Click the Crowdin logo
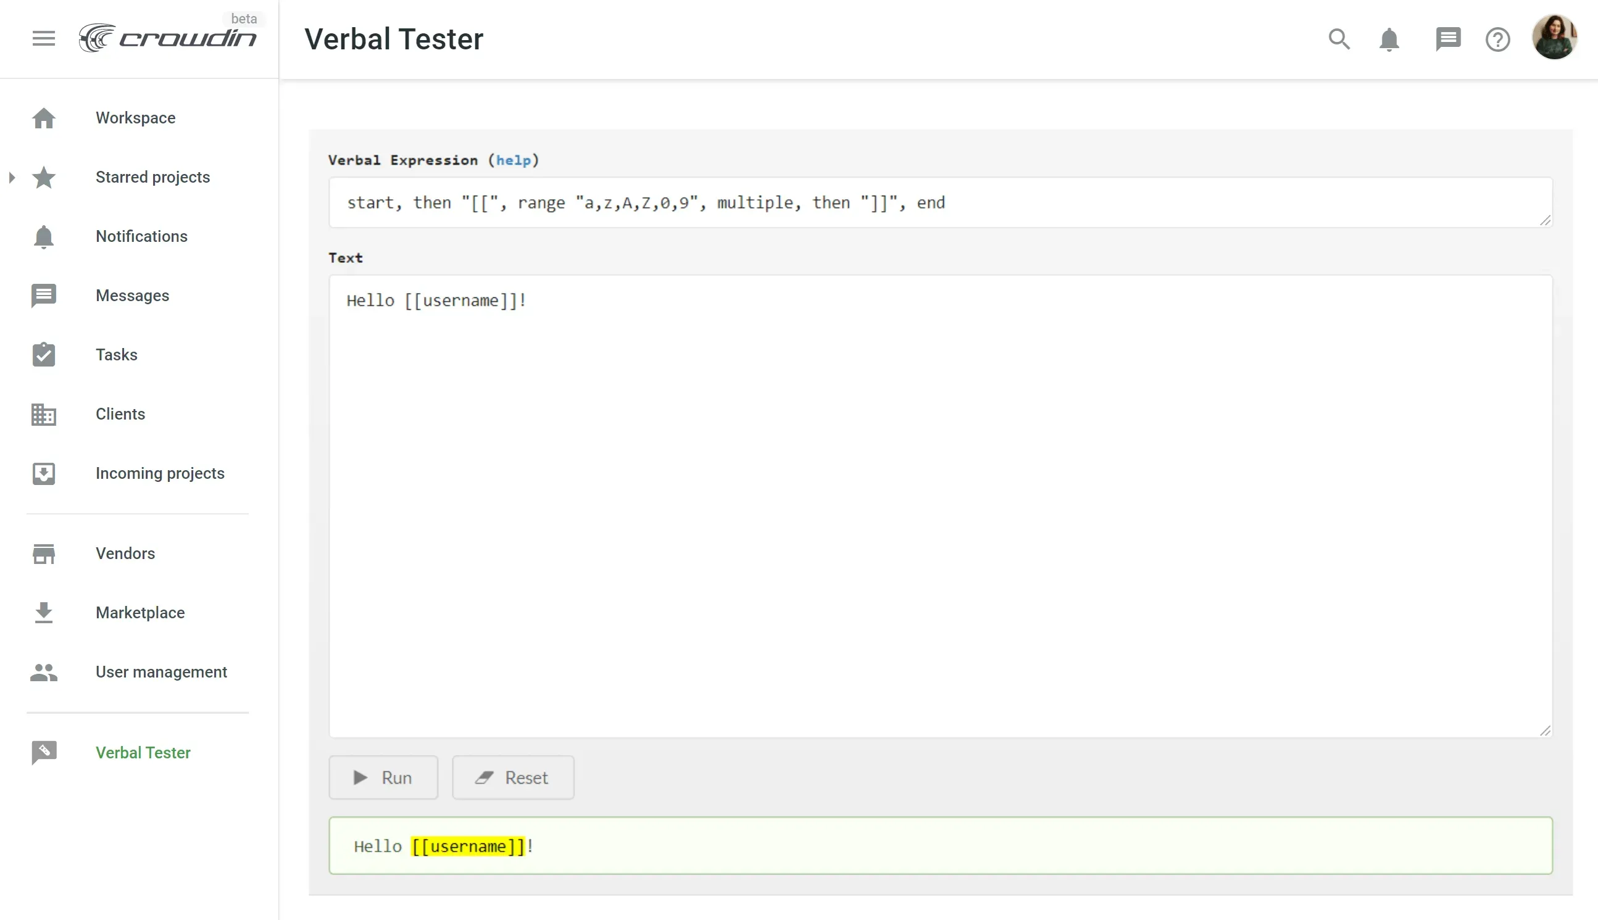 click(x=169, y=38)
